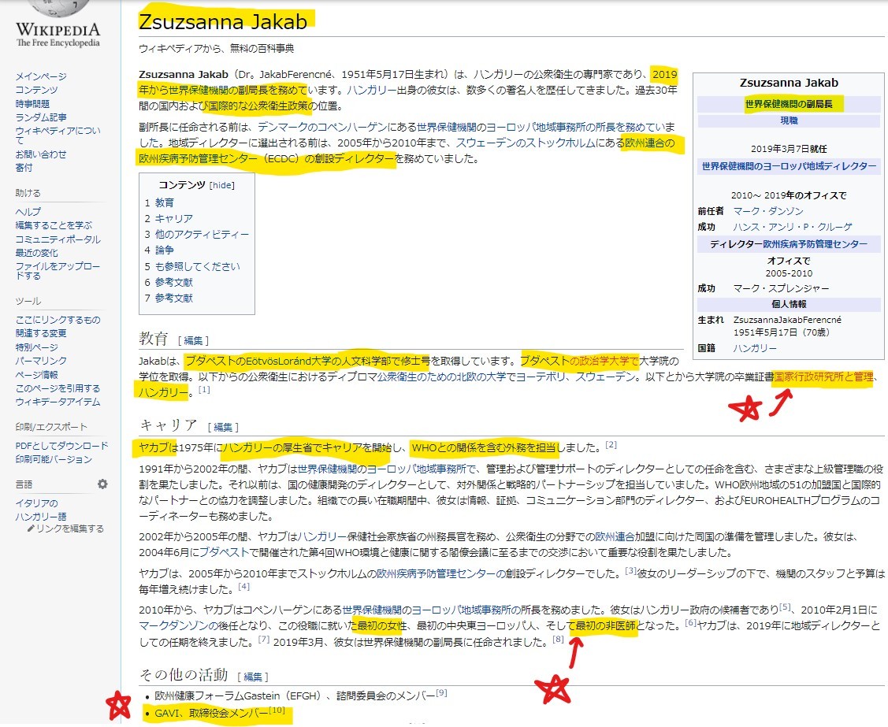Image resolution: width=888 pixels, height=727 pixels.
Task: Open ブダペスト link in career section
Action: [x=225, y=552]
